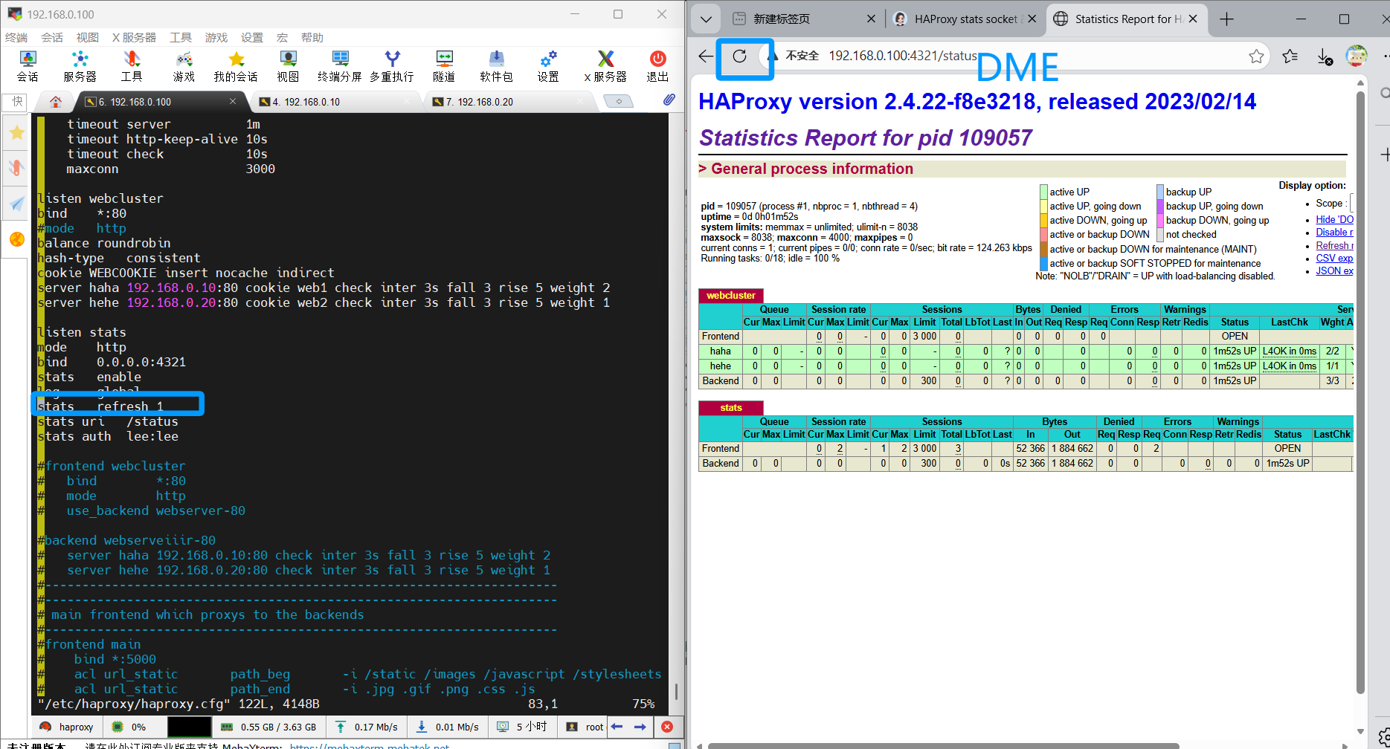
Task: Click the Disable refresh link
Action: [x=1334, y=233]
